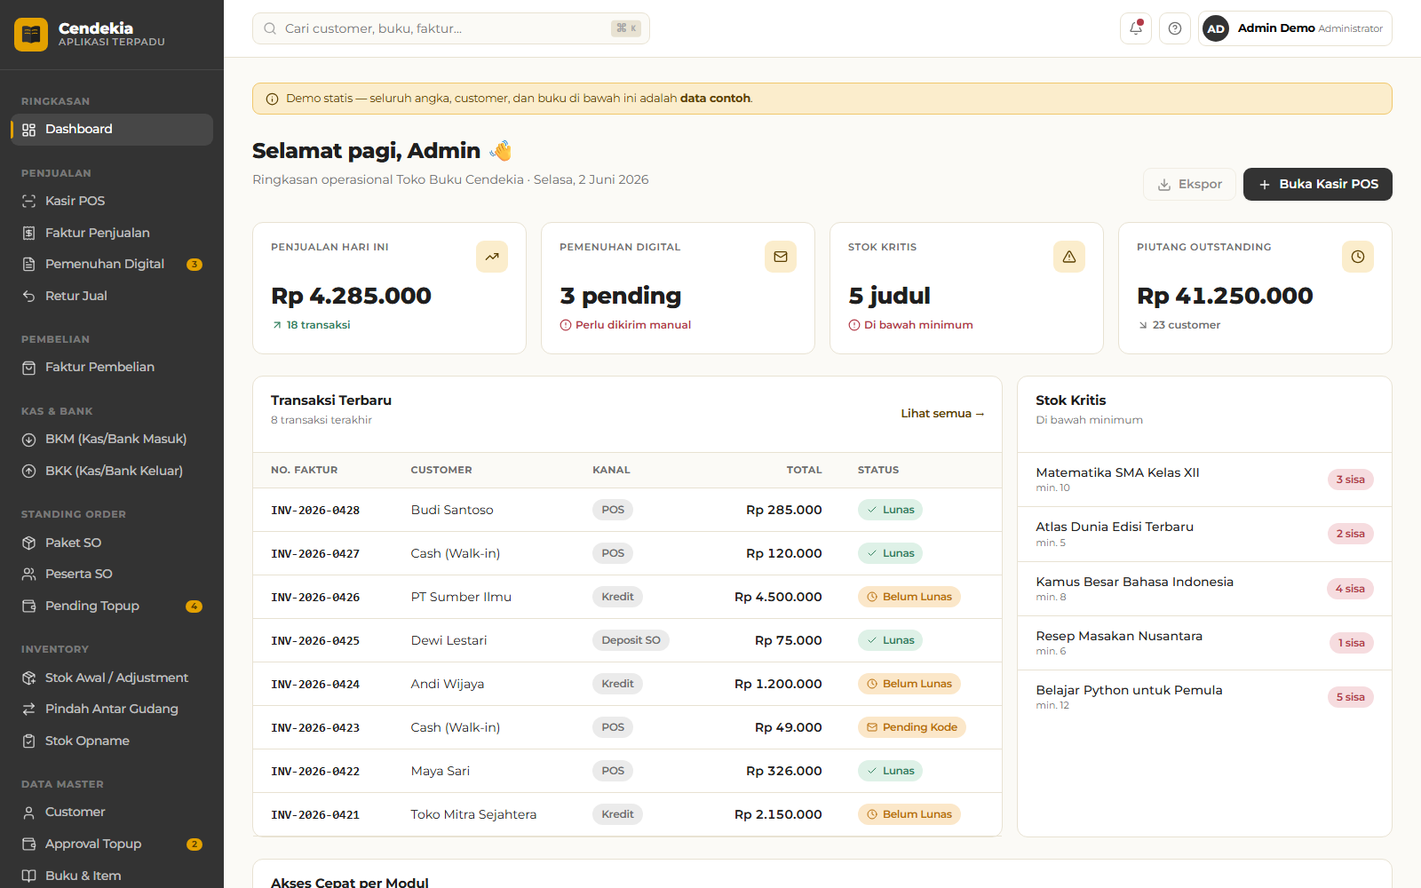Image resolution: width=1421 pixels, height=888 pixels.
Task: Click the Cendekia book logo icon
Action: pos(31,35)
